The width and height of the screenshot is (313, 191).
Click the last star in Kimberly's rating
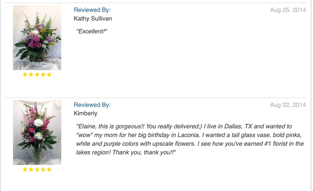click(49, 169)
